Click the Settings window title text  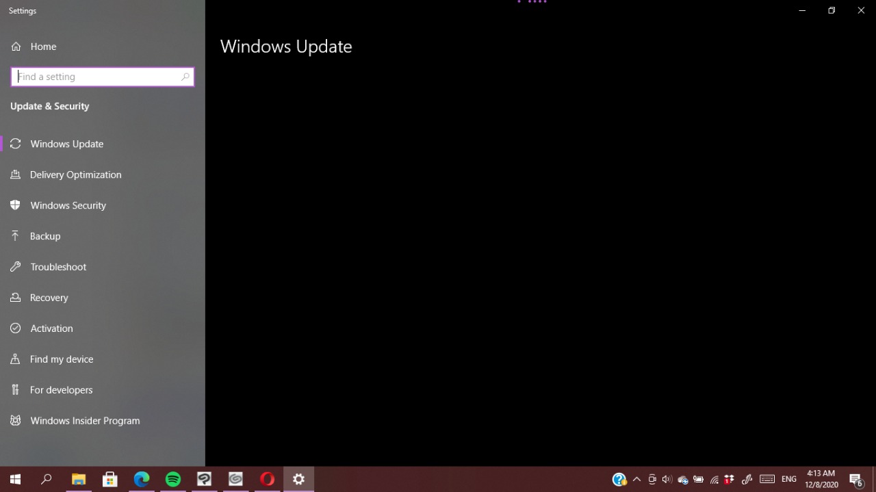pyautogui.click(x=23, y=11)
